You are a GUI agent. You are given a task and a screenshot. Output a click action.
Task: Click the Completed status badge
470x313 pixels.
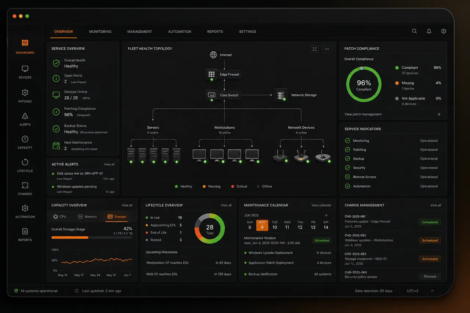pyautogui.click(x=430, y=222)
